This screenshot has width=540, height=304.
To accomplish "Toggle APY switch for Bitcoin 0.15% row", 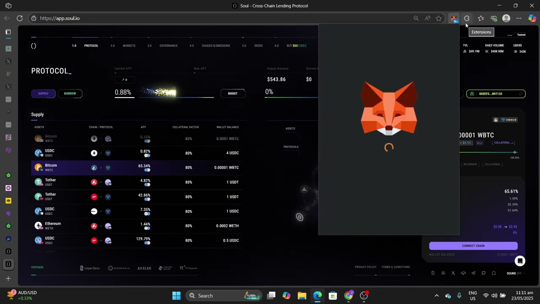I will (147, 141).
